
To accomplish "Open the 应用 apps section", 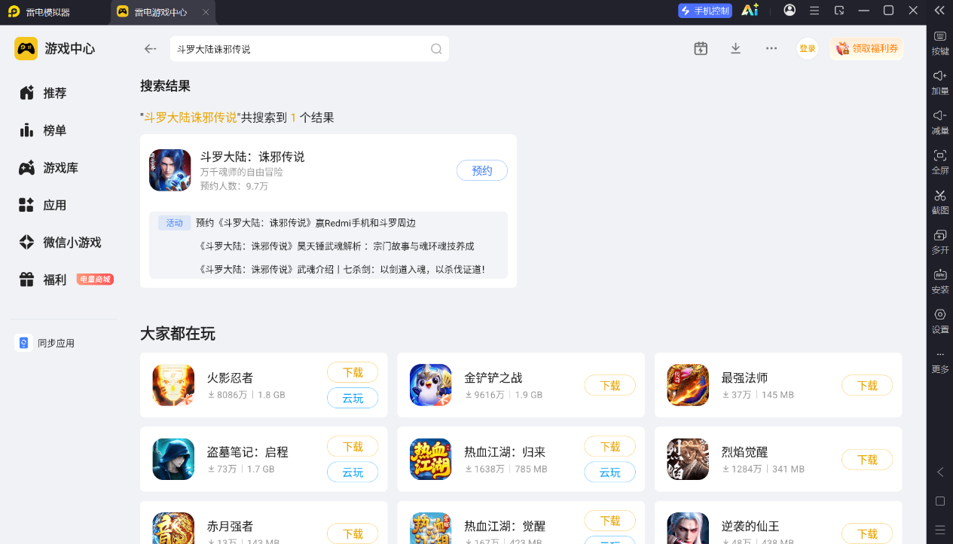I will (x=43, y=205).
